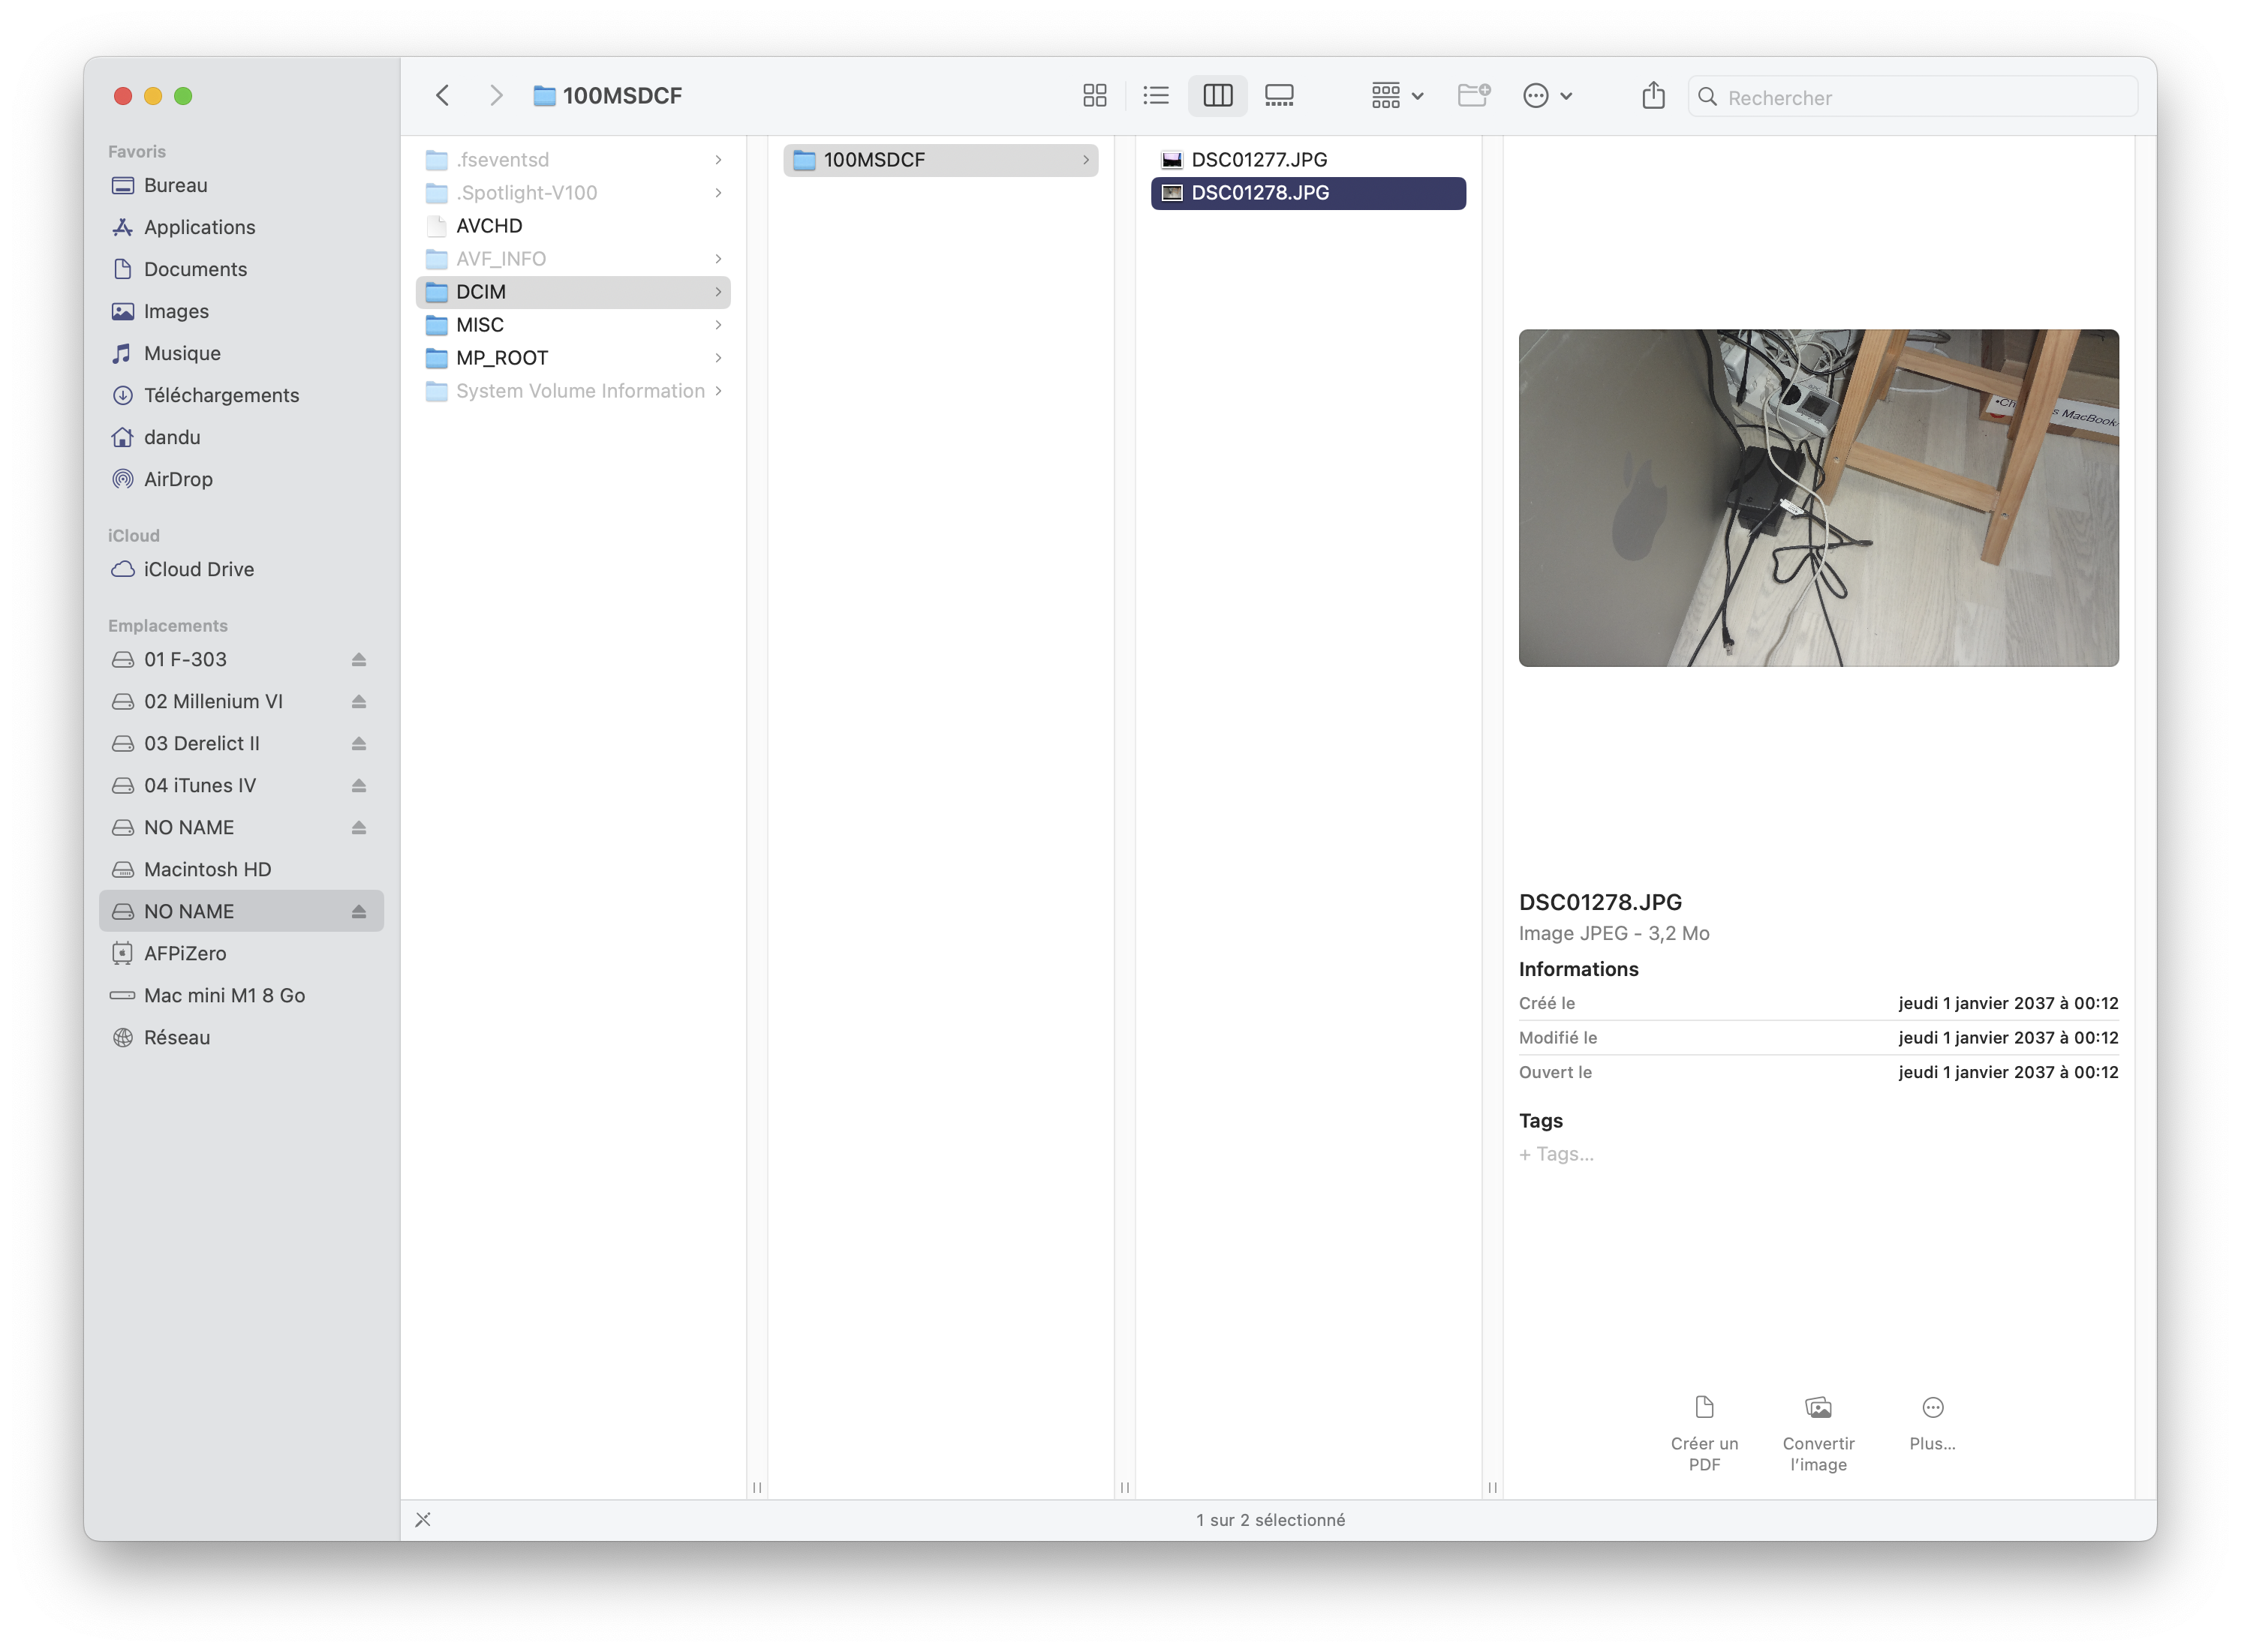Open AFPiZero in the sidebar
Image resolution: width=2241 pixels, height=1652 pixels.
[241, 953]
